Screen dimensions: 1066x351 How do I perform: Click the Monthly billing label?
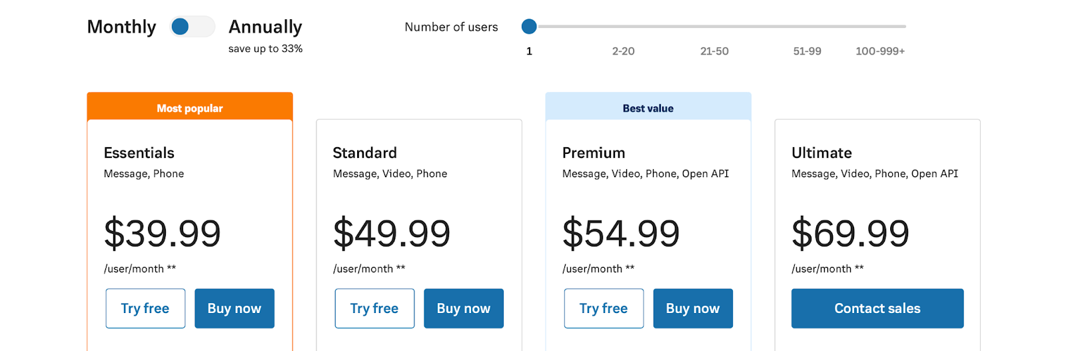[x=121, y=27]
